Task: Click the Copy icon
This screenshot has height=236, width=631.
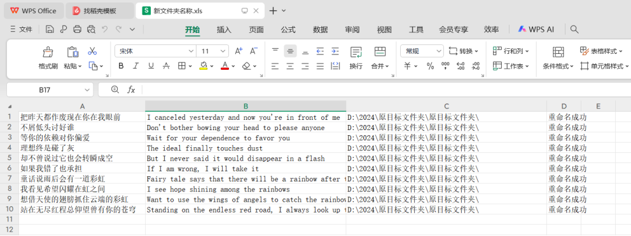Action: 93,66
